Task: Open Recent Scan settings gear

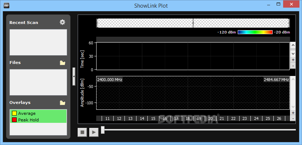Action: [62, 22]
